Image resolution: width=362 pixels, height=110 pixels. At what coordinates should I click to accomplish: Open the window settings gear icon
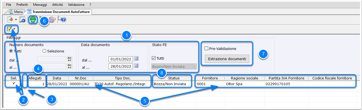(22, 20)
